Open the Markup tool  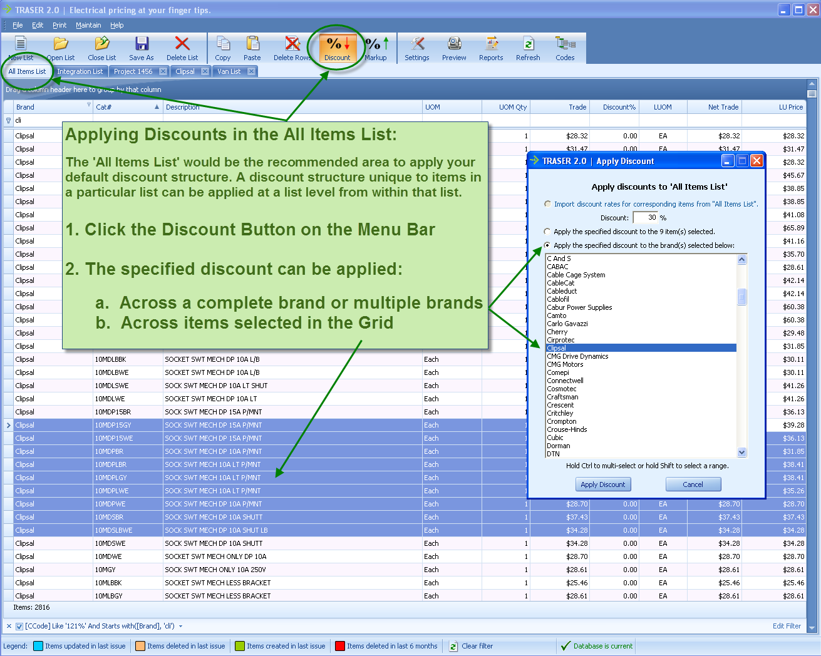pos(376,48)
